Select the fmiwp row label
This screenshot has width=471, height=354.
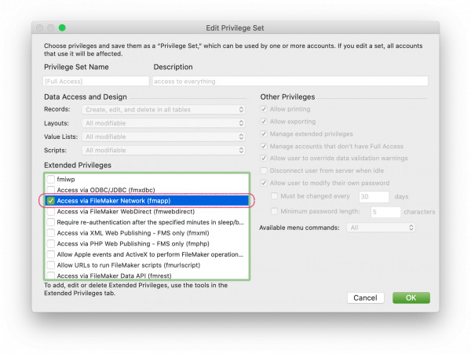coord(66,180)
